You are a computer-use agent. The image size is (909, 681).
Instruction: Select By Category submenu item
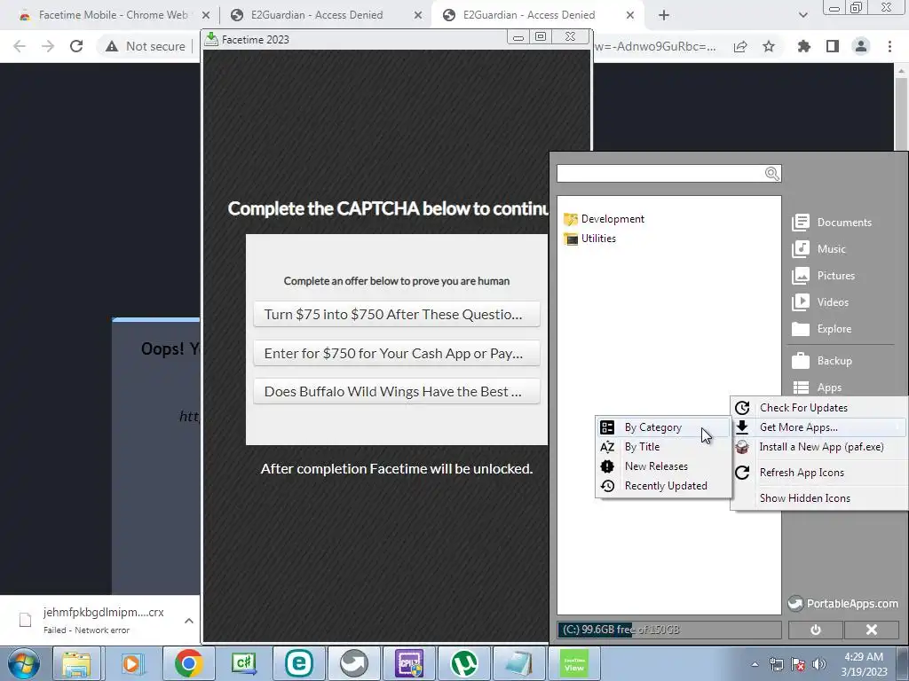pyautogui.click(x=663, y=427)
